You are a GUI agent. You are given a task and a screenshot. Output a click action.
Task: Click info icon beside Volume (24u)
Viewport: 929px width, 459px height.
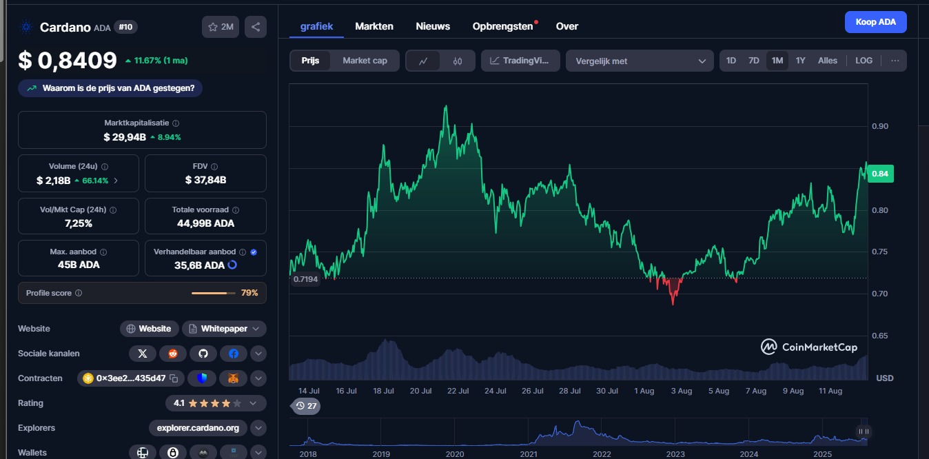[x=104, y=166]
